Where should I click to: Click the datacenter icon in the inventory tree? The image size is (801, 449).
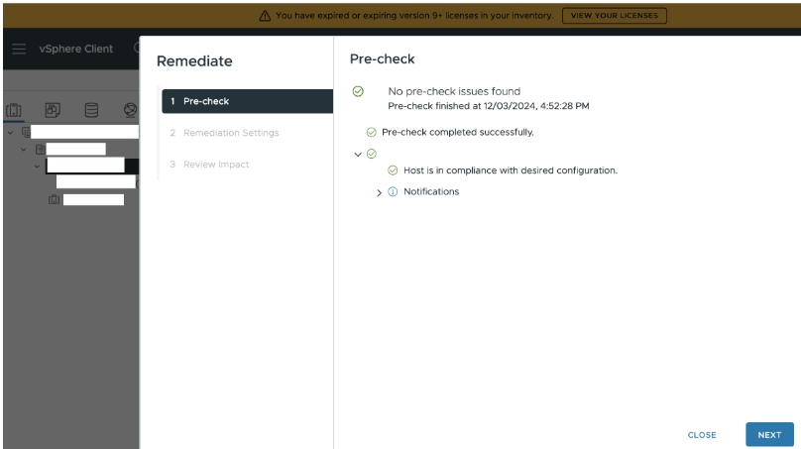coord(41,149)
